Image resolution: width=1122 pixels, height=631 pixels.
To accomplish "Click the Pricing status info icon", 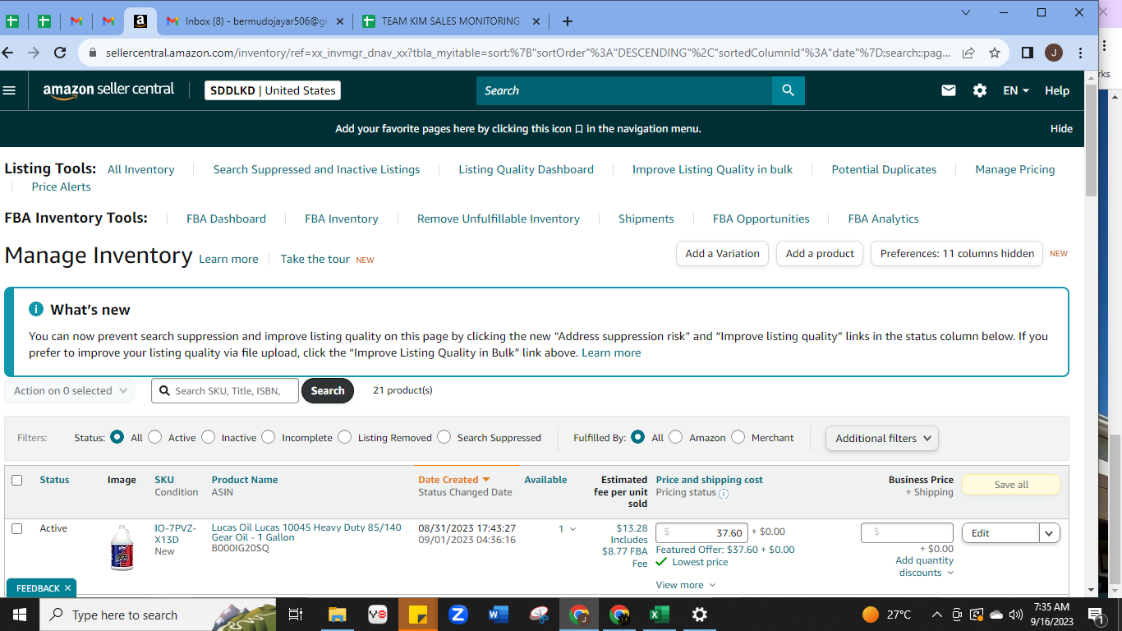I will (x=724, y=494).
